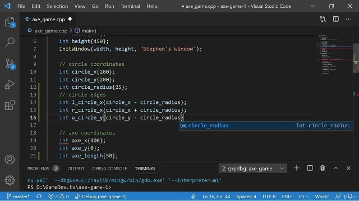Open the Extensions view
Viewport: 359px width, 201px height.
(x=10, y=106)
